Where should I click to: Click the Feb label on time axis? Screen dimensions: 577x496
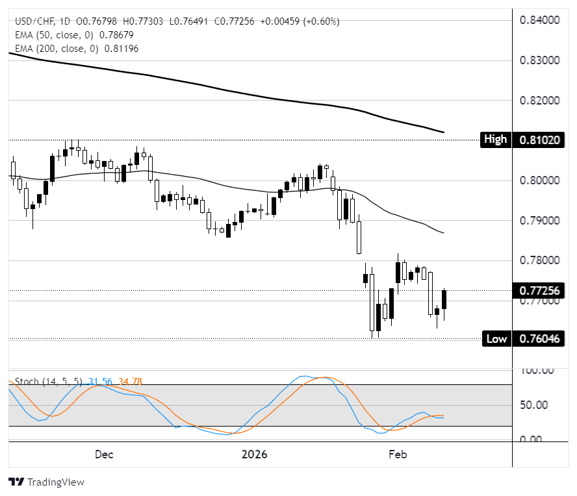click(398, 454)
